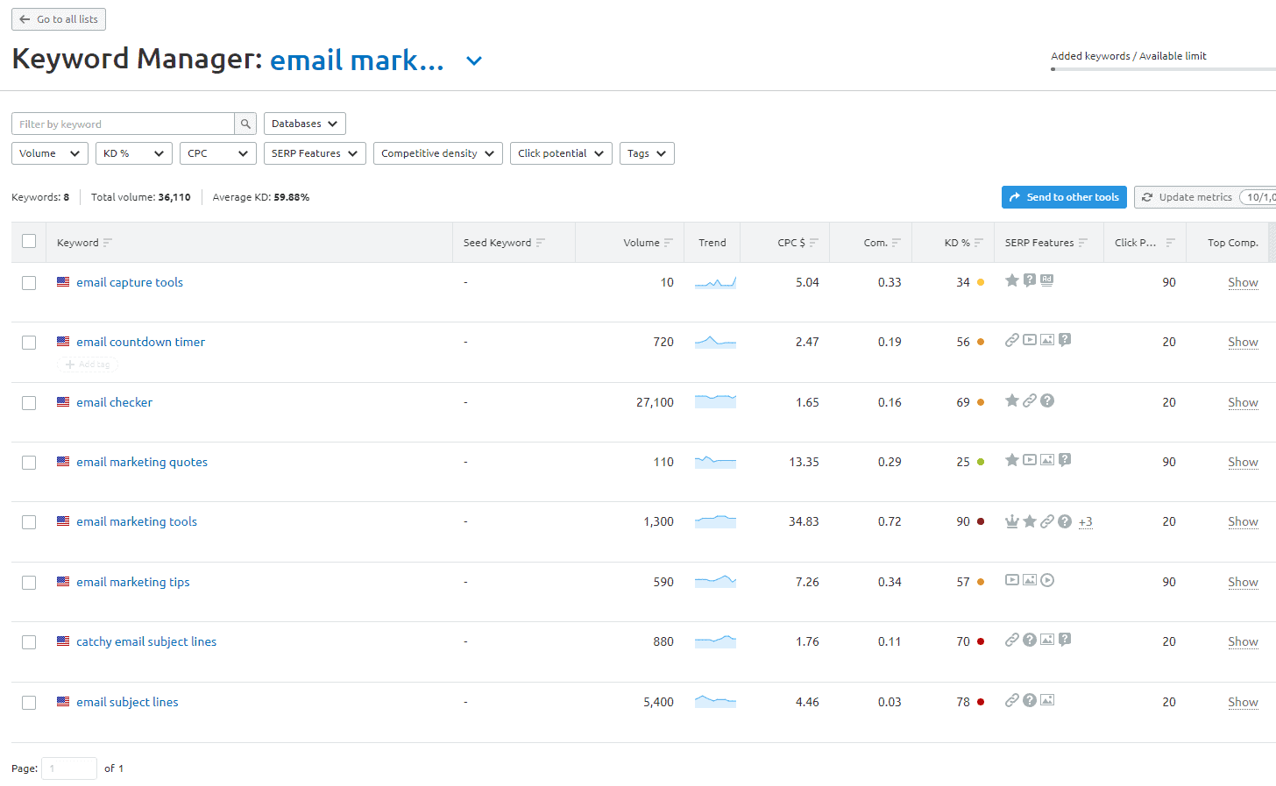The width and height of the screenshot is (1276, 786).
Task: Open the Tags filter dropdown
Action: click(647, 153)
